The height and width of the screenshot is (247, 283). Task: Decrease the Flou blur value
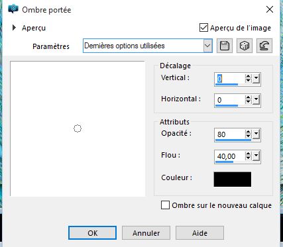point(249,158)
